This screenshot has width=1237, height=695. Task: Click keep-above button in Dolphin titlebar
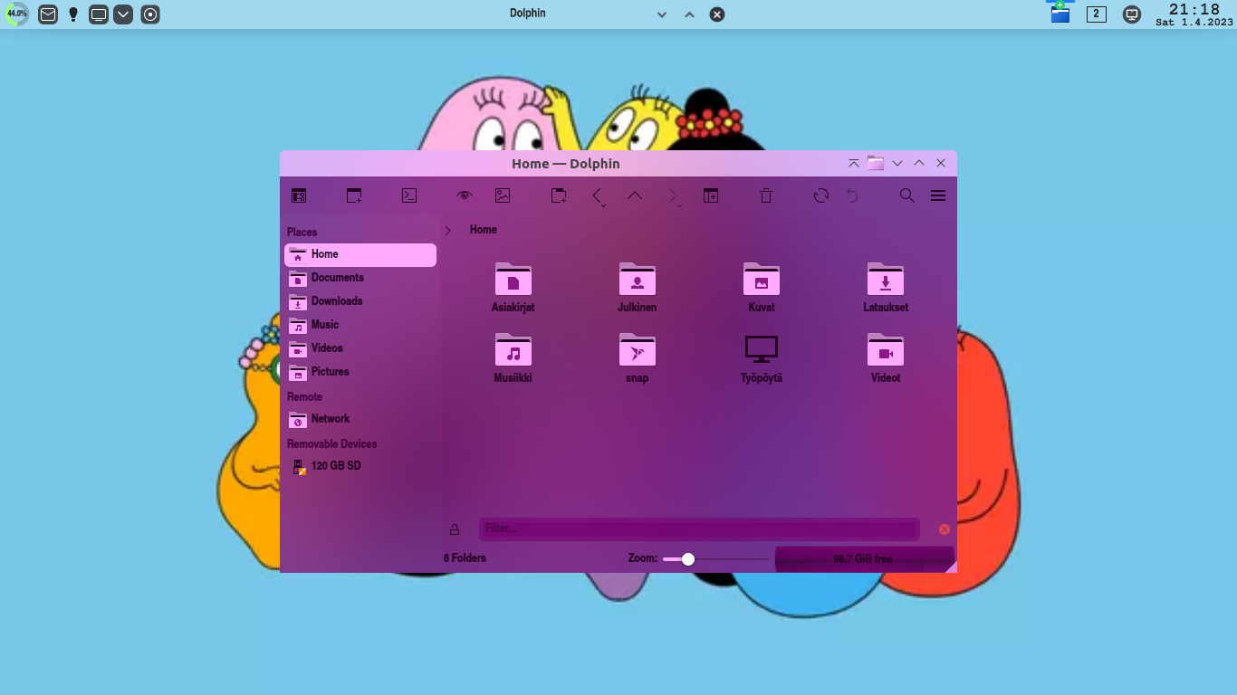click(x=854, y=164)
